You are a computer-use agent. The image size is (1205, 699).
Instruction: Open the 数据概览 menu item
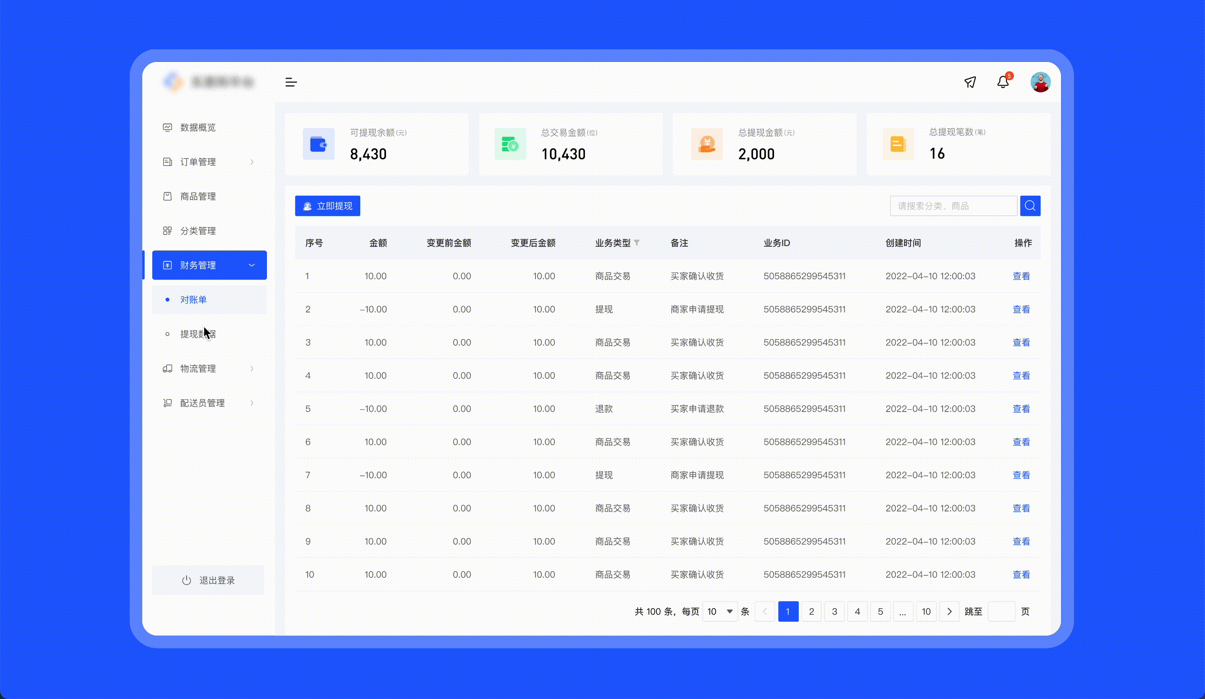(x=210, y=128)
